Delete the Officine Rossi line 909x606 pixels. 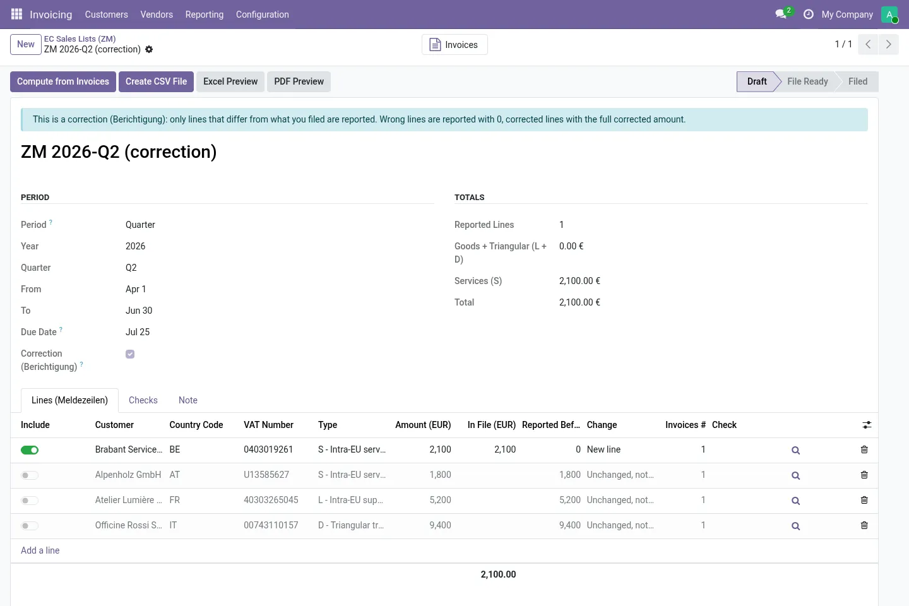864,525
